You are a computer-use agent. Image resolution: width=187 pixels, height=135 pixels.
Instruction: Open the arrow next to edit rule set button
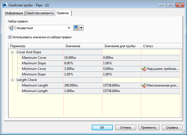point(81,28)
